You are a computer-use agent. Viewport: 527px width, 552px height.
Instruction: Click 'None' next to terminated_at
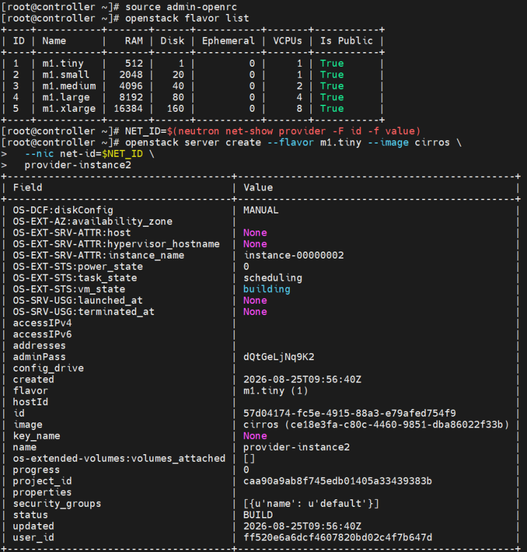(255, 311)
